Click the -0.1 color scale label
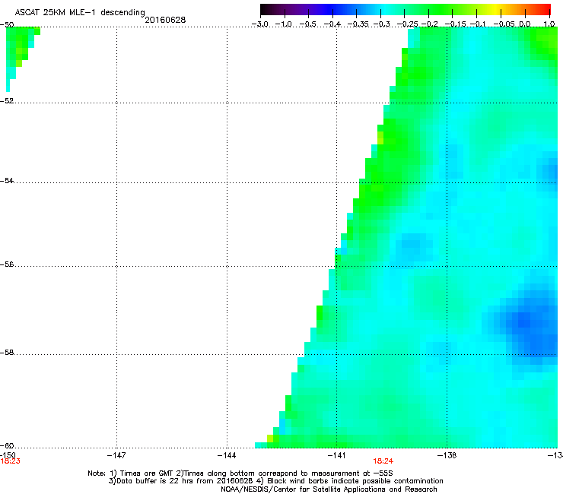This screenshot has height=494, width=563. [478, 24]
